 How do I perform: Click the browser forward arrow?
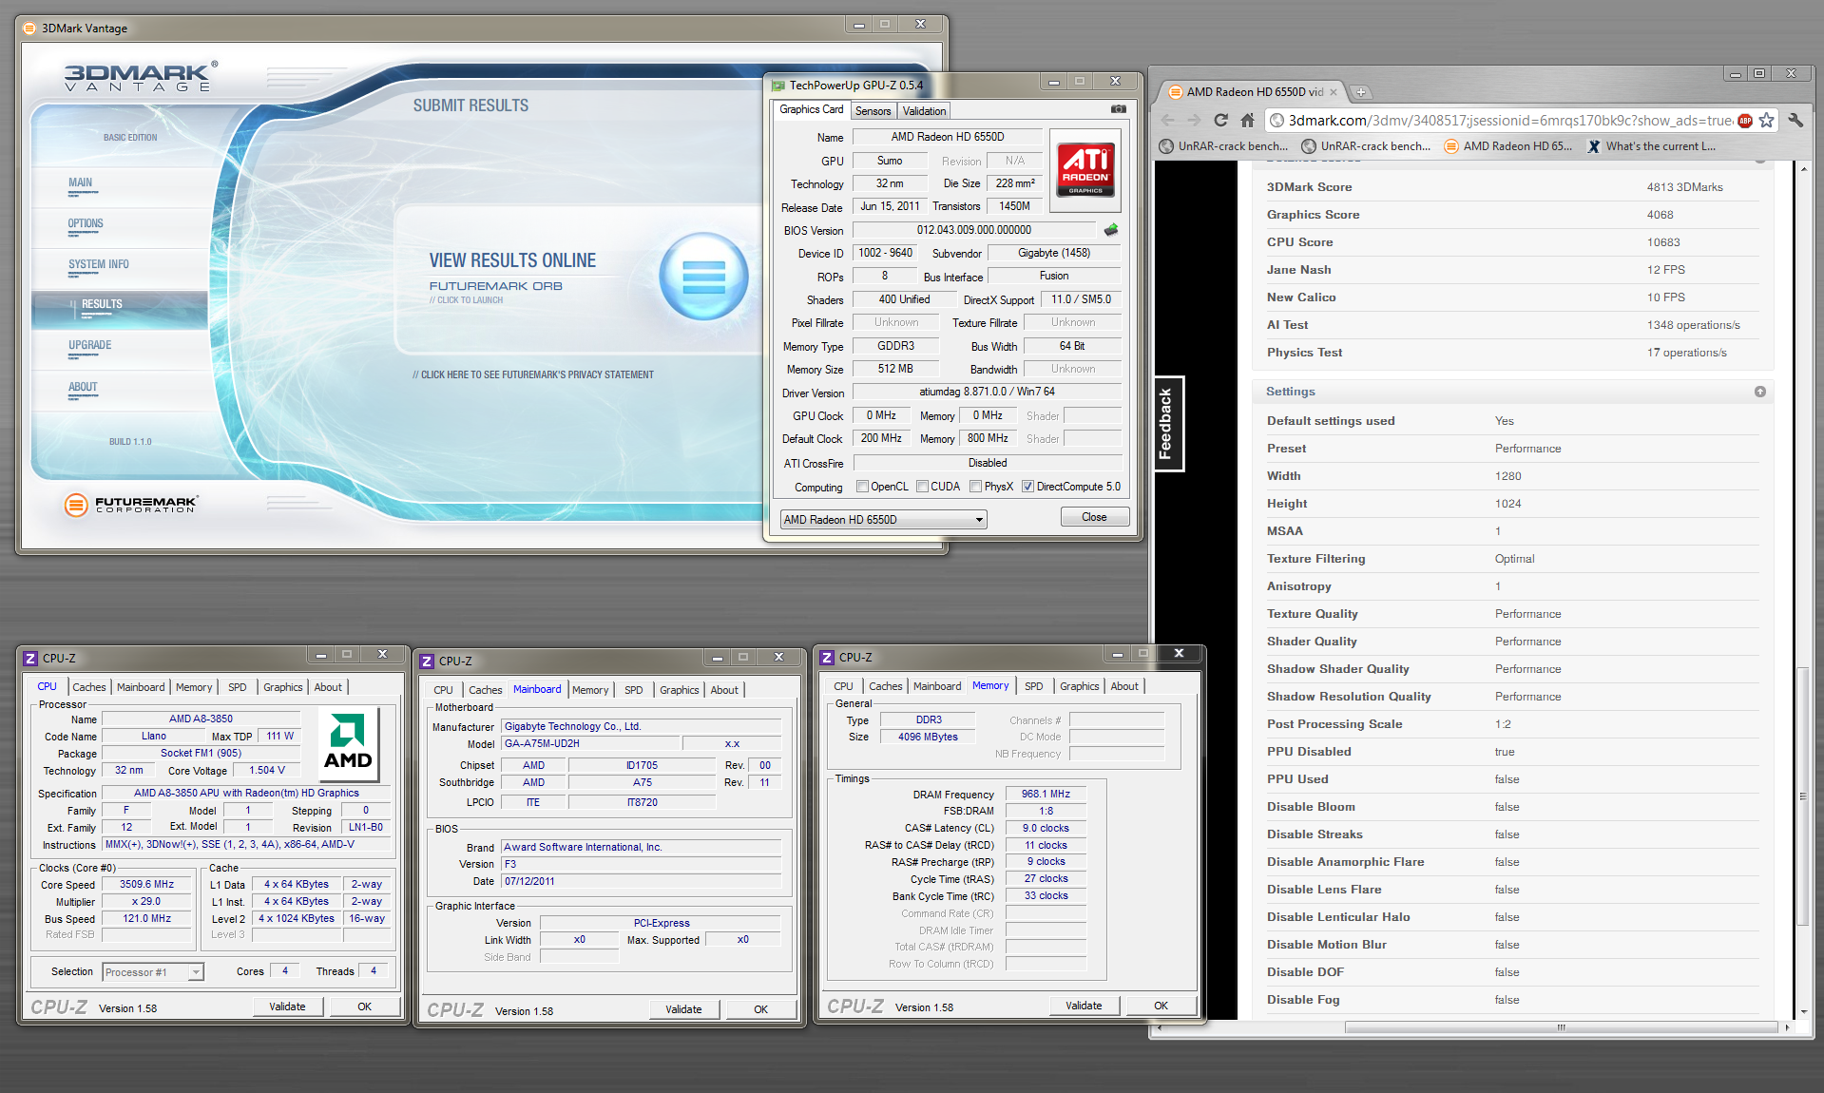pyautogui.click(x=1195, y=120)
